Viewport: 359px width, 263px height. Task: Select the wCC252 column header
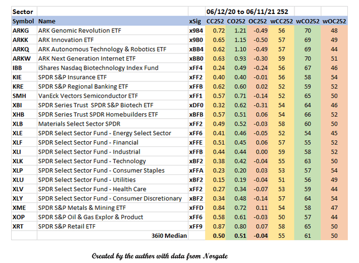pyautogui.click(x=282, y=21)
